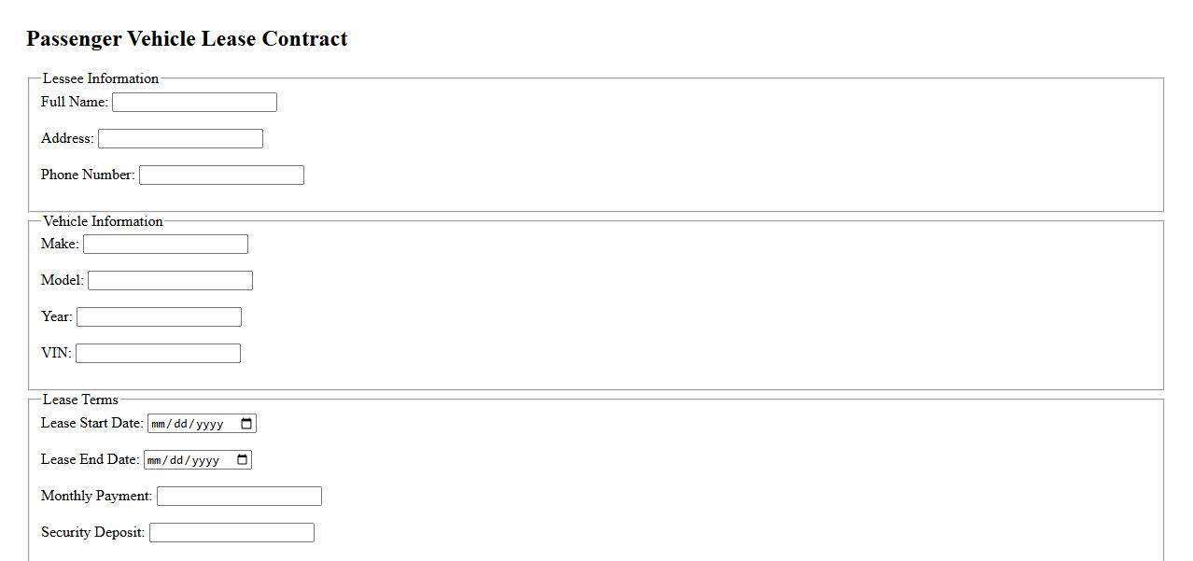1193x561 pixels.
Task: Select the vehicle Year input
Action: pos(159,317)
